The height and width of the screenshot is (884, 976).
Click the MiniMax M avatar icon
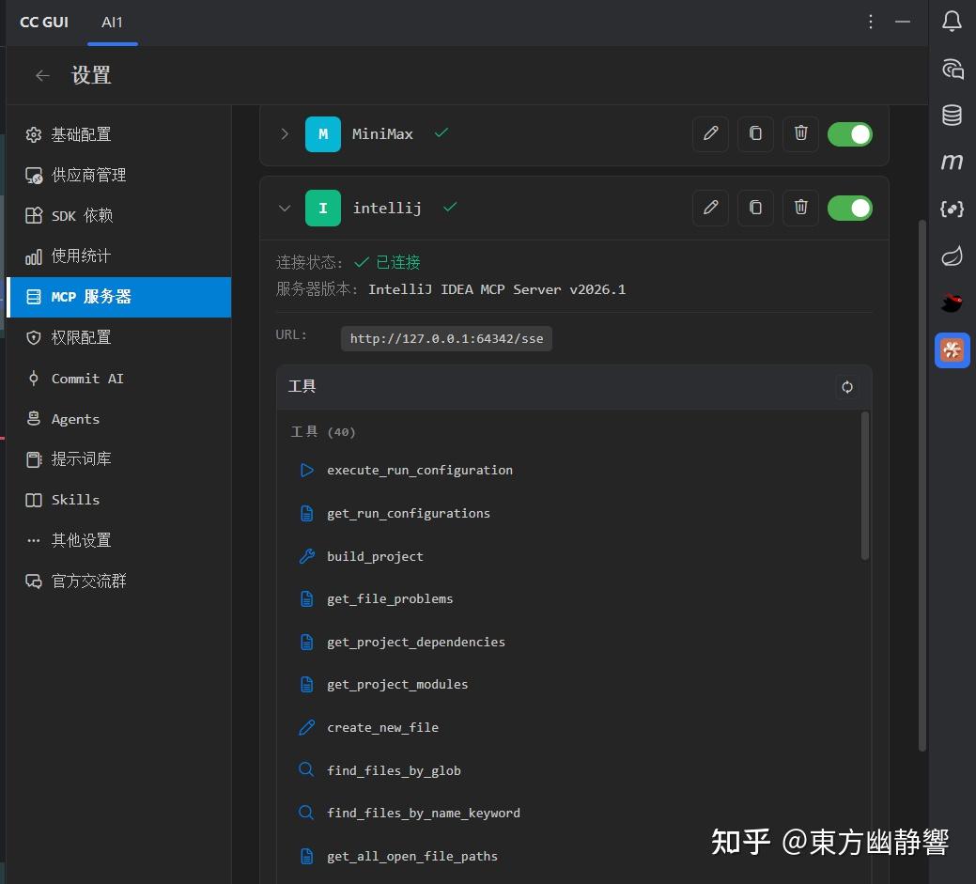(322, 133)
